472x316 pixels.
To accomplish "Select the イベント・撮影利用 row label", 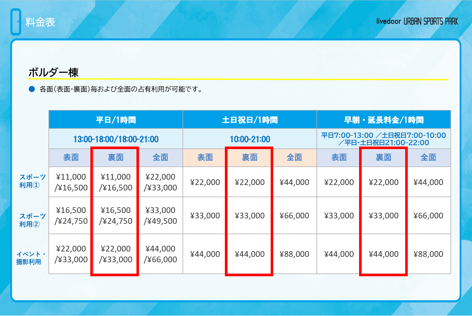I will 31,258.
